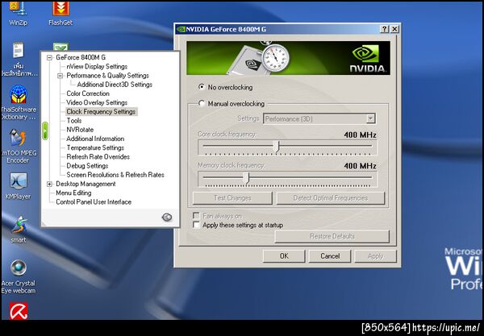Click the Apply button
The image size is (484, 336).
(x=375, y=256)
